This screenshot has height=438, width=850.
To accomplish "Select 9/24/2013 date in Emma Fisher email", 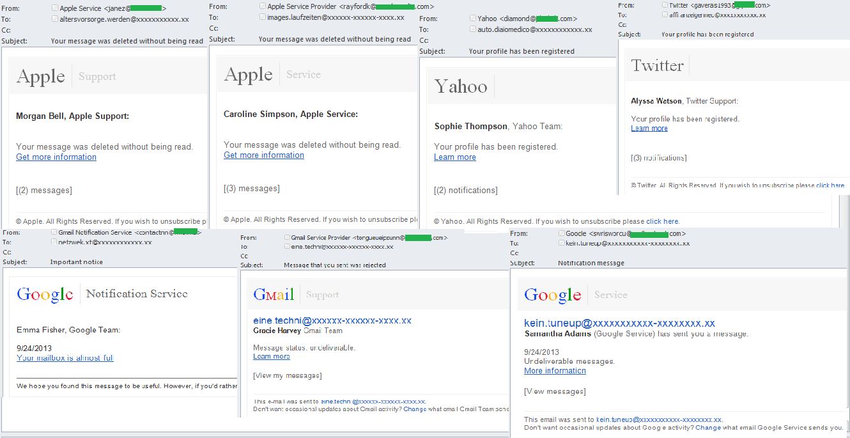I will coord(33,348).
